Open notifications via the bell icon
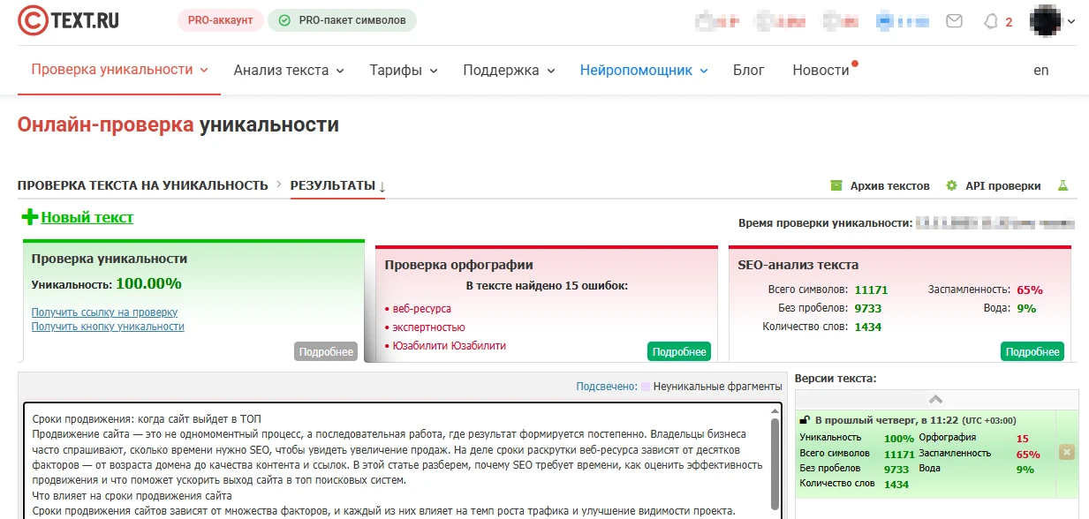1089x519 pixels. (992, 20)
